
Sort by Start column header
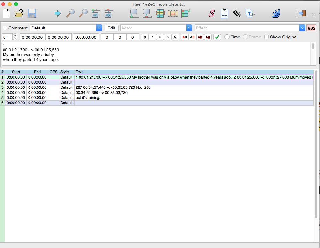[x=16, y=72]
